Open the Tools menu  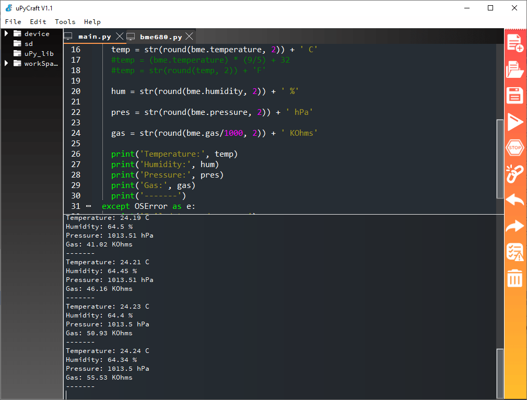(x=65, y=22)
